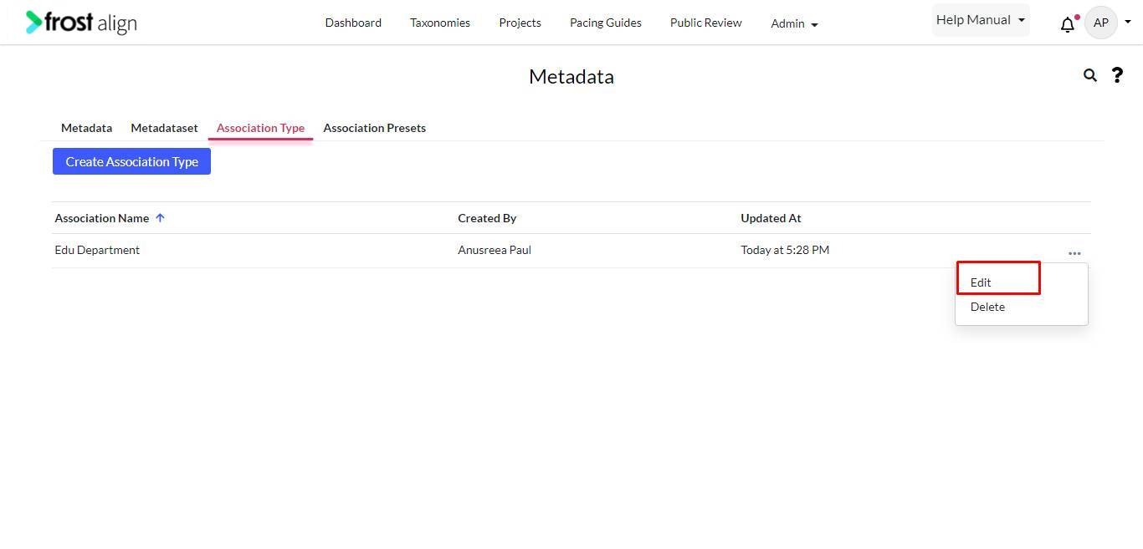1143x549 pixels.
Task: Click the Create Association Type button
Action: pos(131,161)
